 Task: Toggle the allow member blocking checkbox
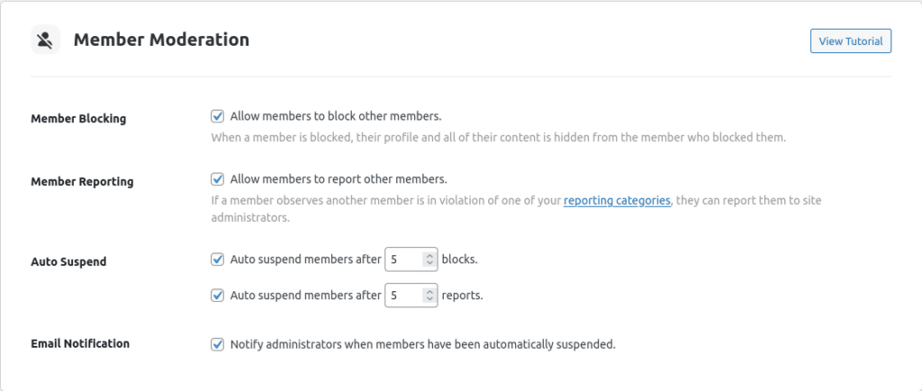pyautogui.click(x=217, y=116)
